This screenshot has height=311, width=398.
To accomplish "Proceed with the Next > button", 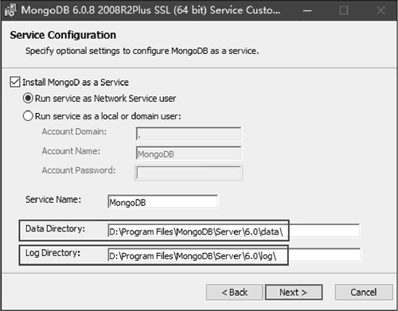I will tap(294, 293).
